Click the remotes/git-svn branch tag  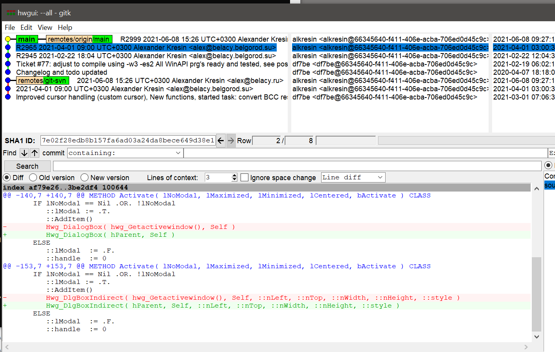[43, 81]
